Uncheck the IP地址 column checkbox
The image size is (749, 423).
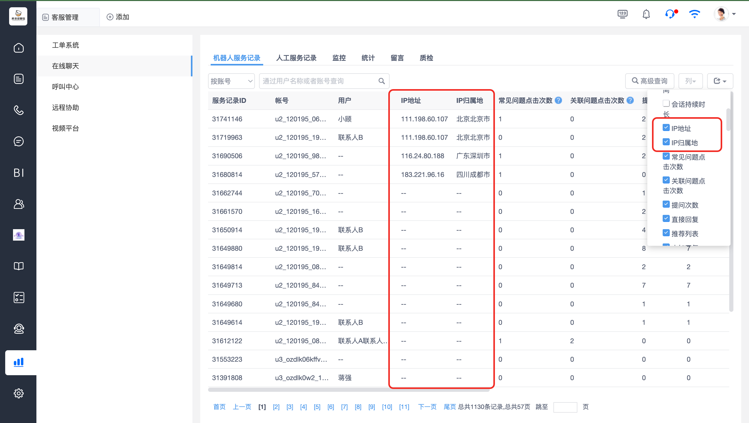pyautogui.click(x=666, y=128)
